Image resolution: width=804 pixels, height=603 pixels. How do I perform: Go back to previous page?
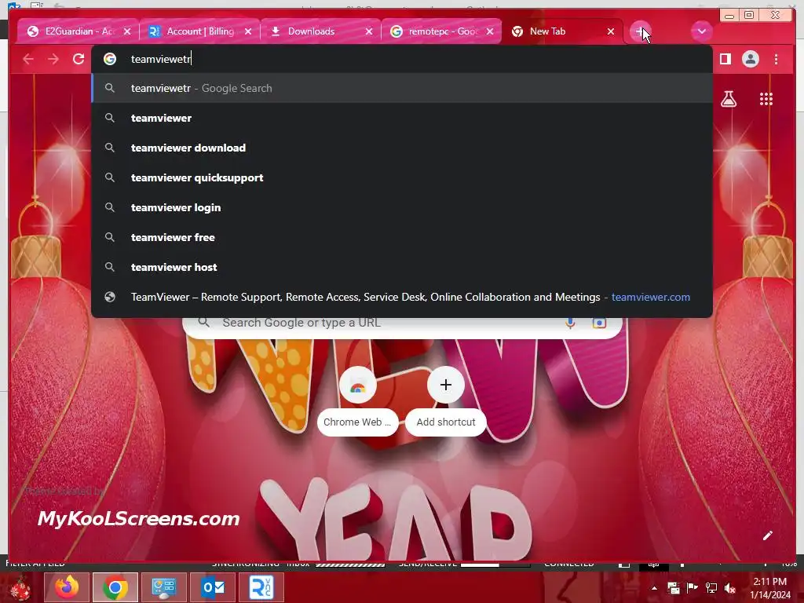click(28, 60)
